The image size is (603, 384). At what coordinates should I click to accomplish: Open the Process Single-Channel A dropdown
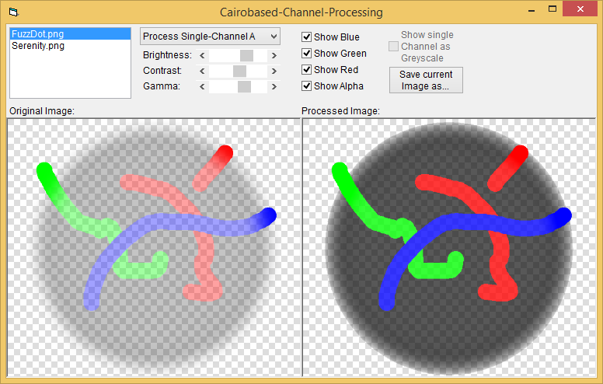click(x=210, y=37)
